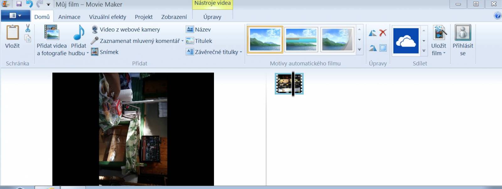Save the project from quick access toolbar

pos(19,4)
